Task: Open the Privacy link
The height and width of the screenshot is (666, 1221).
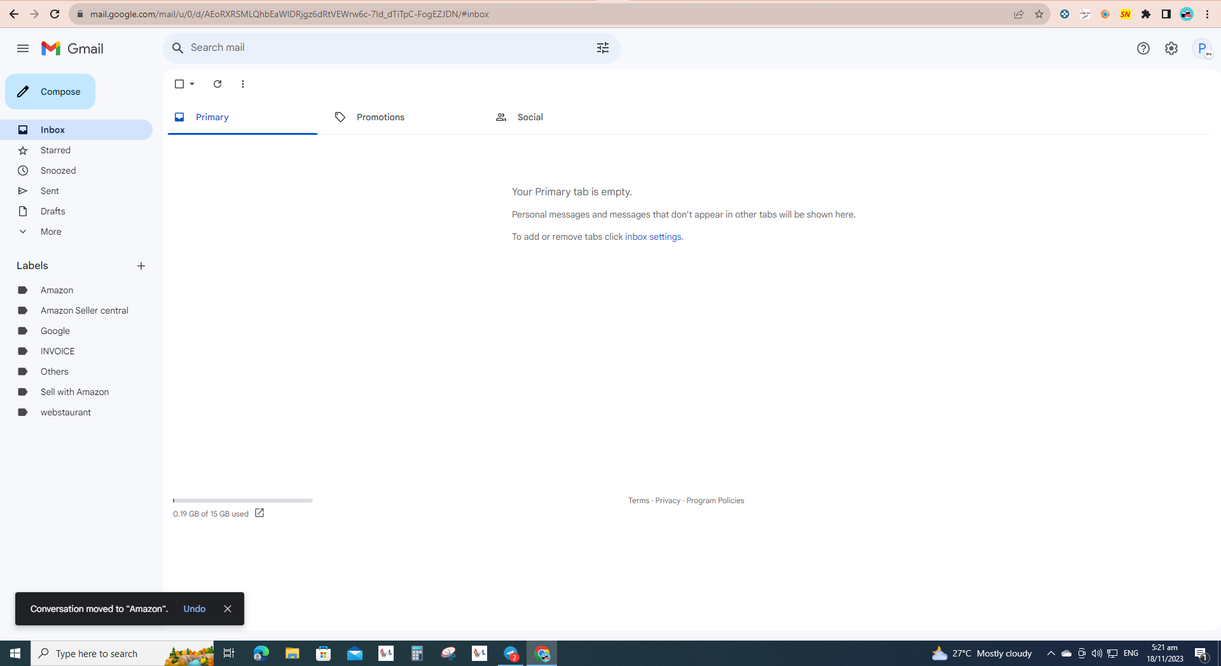Action: 668,501
